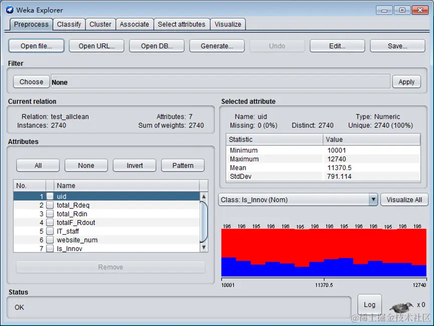Tick the checkbox for total_Rdeq
The height and width of the screenshot is (326, 434).
pos(50,205)
